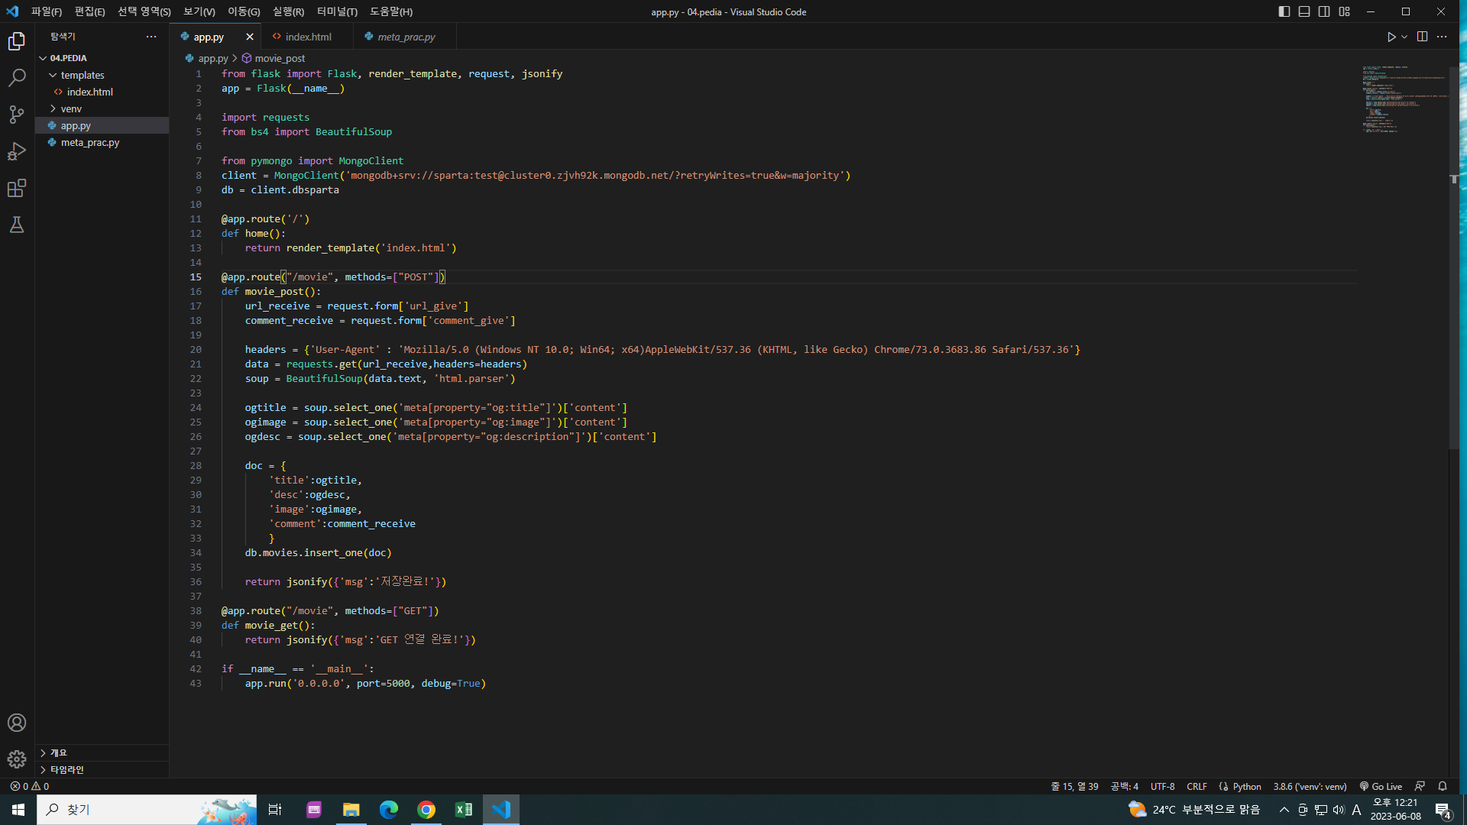Open Microsoft Edge from taskbar
This screenshot has width=1467, height=825.
[x=389, y=810]
